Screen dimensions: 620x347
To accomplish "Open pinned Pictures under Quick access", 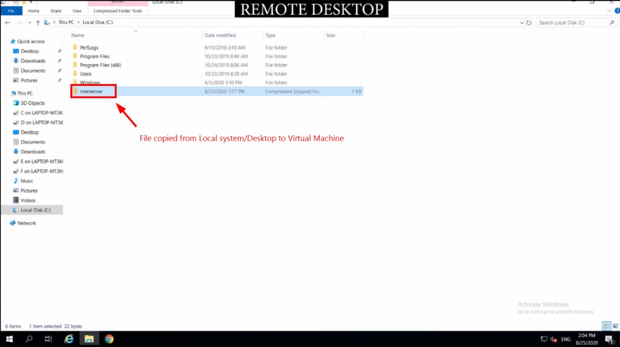I will (29, 80).
